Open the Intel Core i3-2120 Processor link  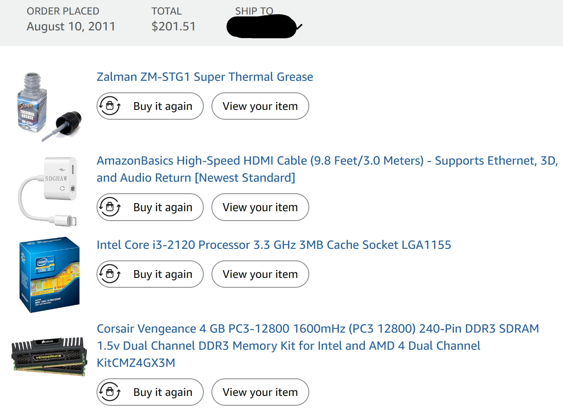tap(273, 245)
